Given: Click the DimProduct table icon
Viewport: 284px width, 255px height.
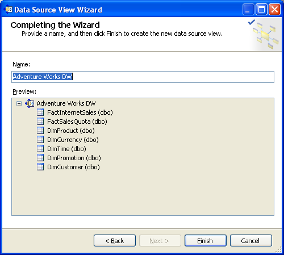Looking at the screenshot, I should (x=40, y=131).
